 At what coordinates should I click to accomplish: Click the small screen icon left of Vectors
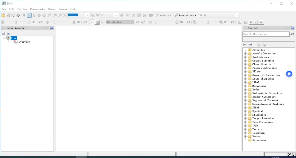coord(151,15)
